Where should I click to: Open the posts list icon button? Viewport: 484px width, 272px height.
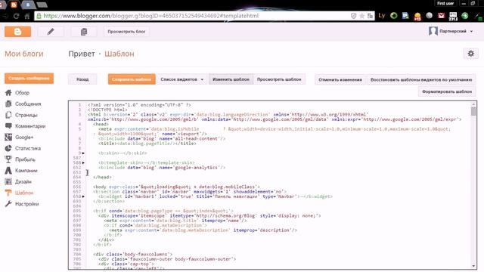84,32
